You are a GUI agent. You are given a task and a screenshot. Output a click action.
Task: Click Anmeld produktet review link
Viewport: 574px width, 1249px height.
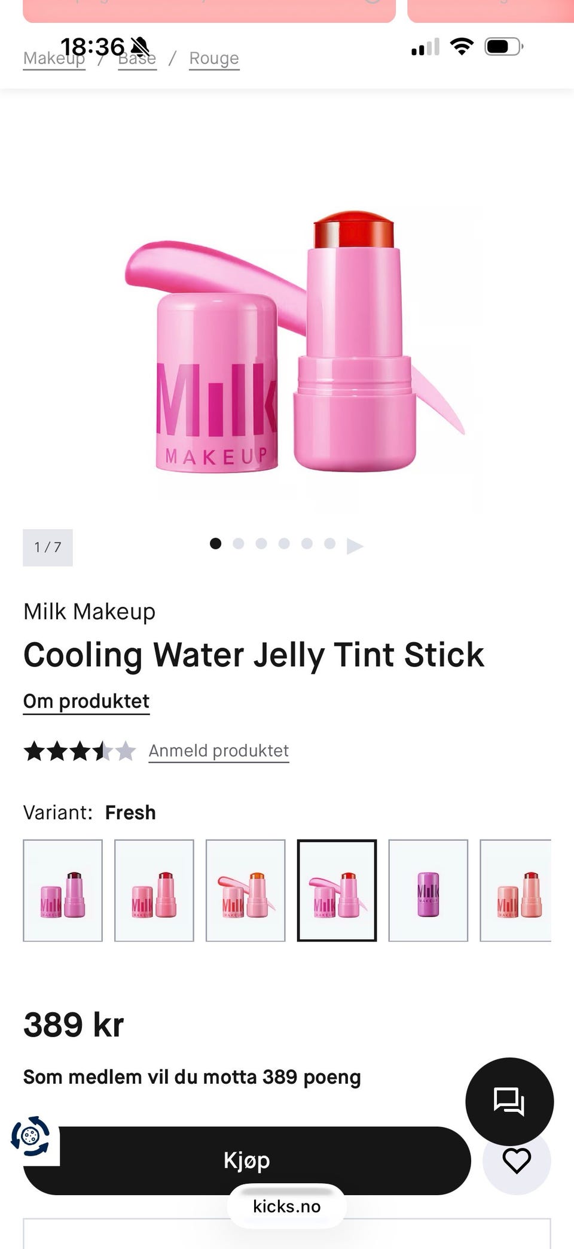[219, 750]
